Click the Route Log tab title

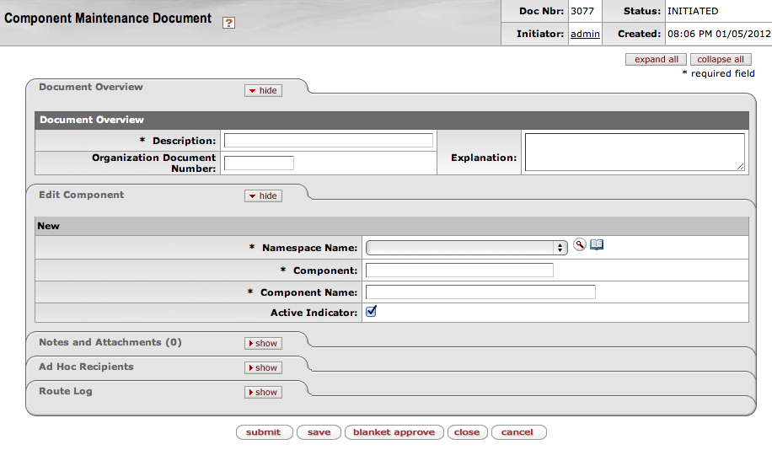(66, 391)
